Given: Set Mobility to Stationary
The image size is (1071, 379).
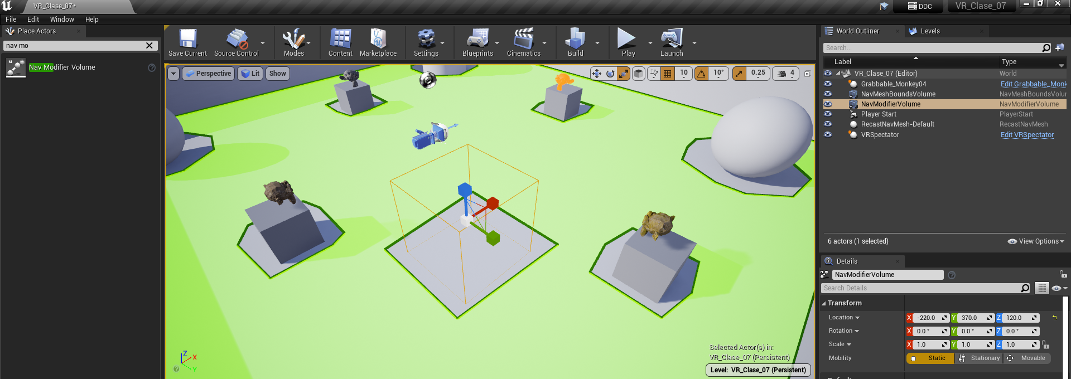Looking at the screenshot, I should tap(979, 358).
